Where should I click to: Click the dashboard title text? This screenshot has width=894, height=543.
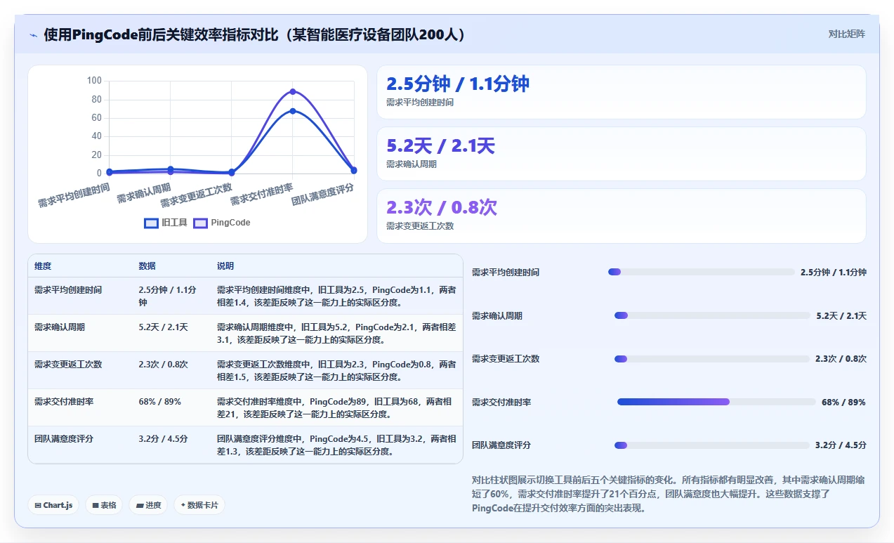(255, 34)
